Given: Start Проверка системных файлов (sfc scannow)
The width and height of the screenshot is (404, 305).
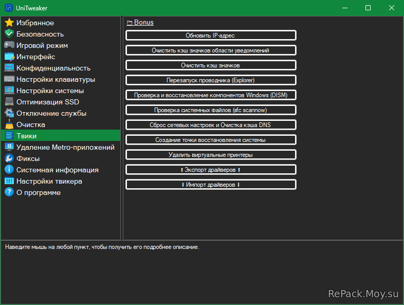Looking at the screenshot, I should [211, 110].
